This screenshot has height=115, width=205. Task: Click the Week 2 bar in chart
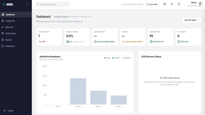(78, 91)
